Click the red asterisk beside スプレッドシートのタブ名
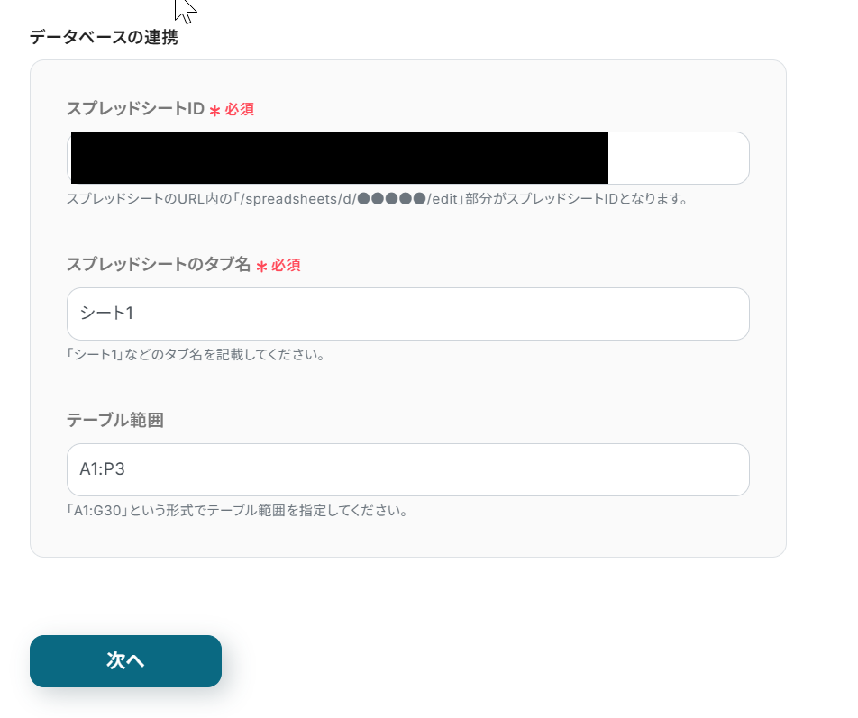 (x=261, y=266)
